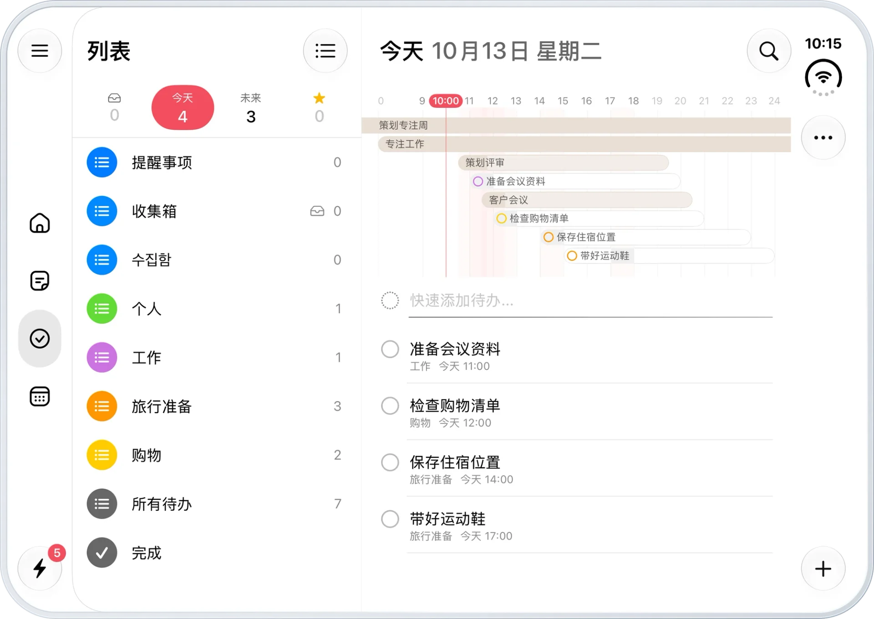Click the green icon of 个人 list

pyautogui.click(x=102, y=309)
